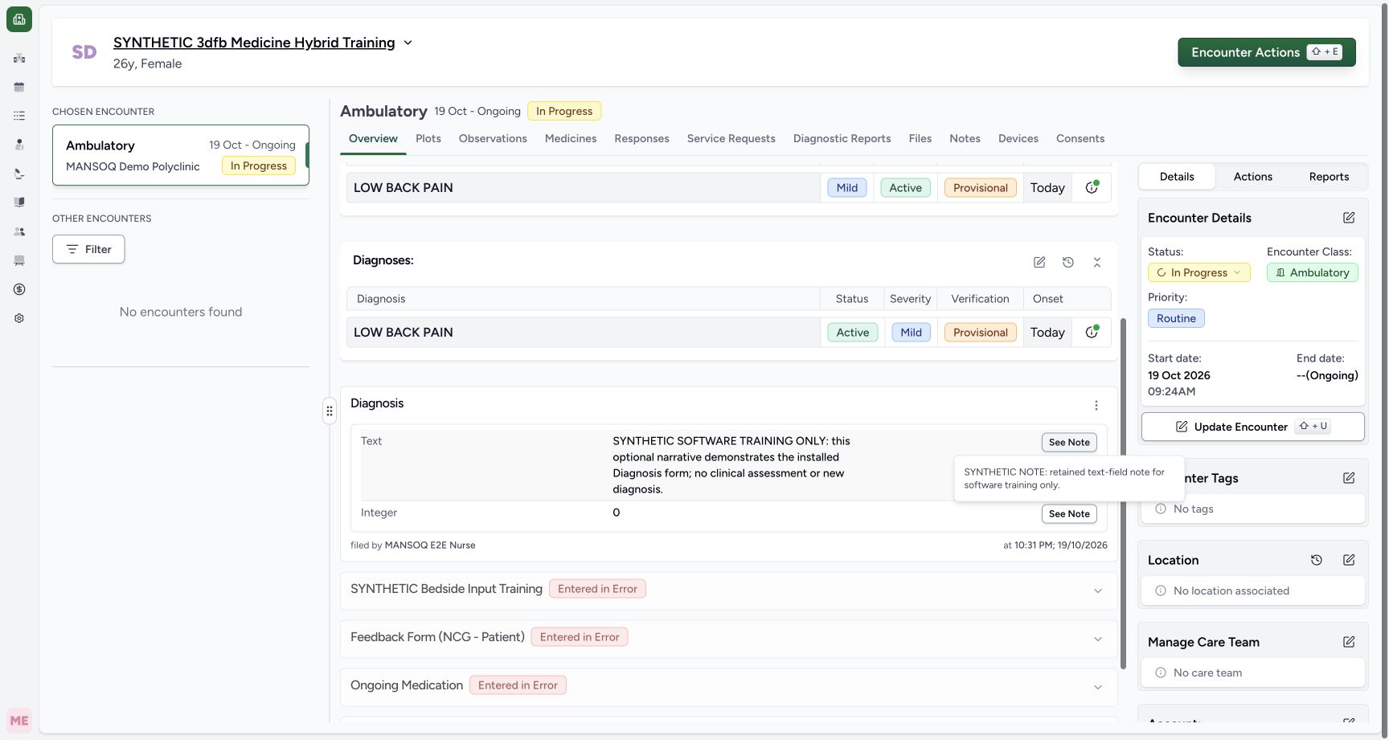1389x740 pixels.
Task: Select the Reports tab in right panel
Action: (x=1329, y=177)
